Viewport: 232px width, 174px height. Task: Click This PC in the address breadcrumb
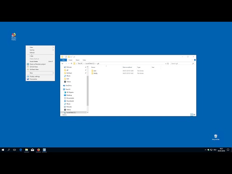point(80,63)
